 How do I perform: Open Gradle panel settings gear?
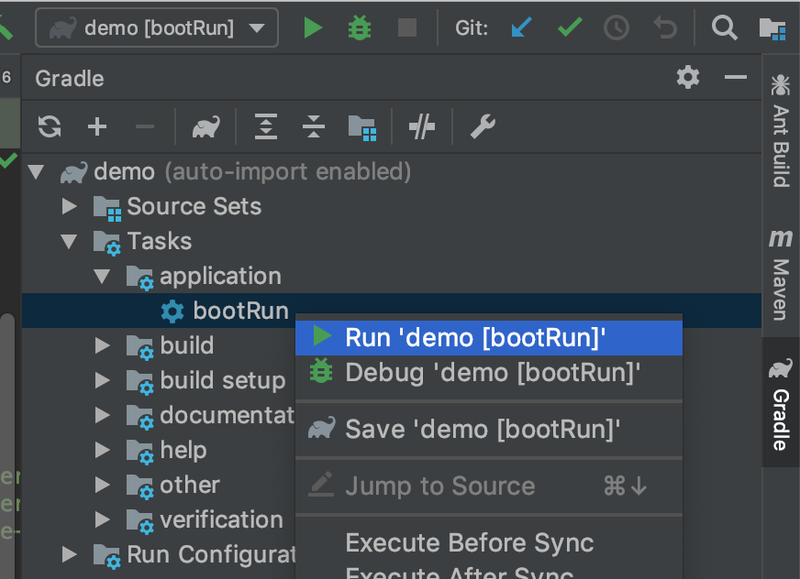click(x=688, y=78)
